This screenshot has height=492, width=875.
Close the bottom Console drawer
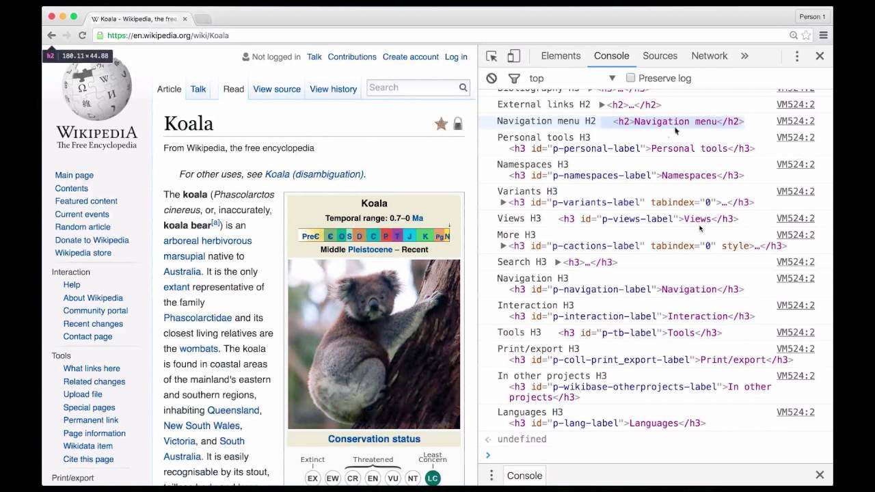point(820,476)
